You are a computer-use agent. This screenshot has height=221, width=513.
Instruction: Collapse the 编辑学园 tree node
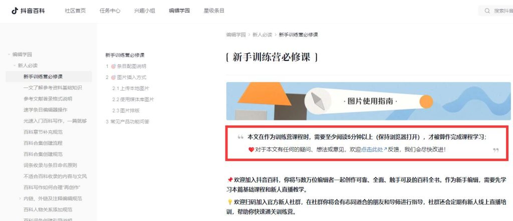pyautogui.click(x=9, y=54)
